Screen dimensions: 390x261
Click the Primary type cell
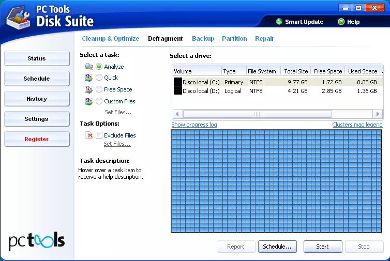coord(234,82)
